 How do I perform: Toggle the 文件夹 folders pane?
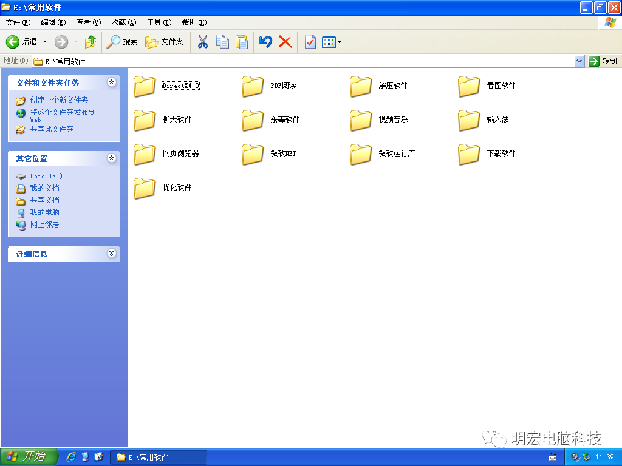click(x=165, y=42)
